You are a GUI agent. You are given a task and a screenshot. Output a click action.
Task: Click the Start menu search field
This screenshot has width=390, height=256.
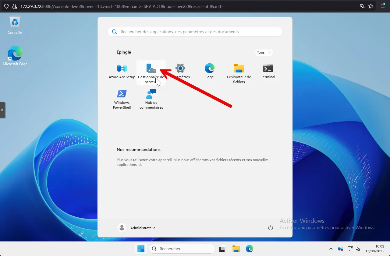(x=195, y=32)
